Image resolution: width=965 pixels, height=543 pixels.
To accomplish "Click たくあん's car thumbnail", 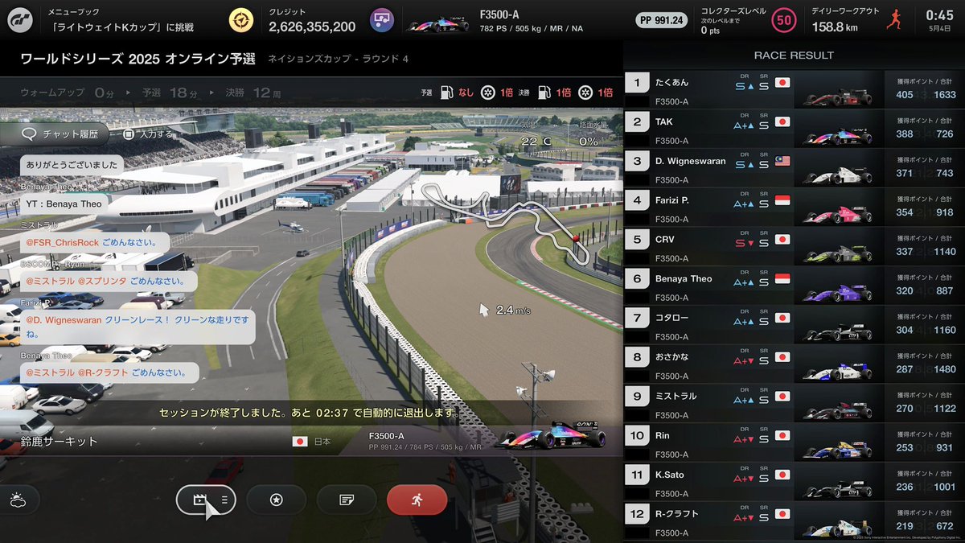I will point(836,97).
